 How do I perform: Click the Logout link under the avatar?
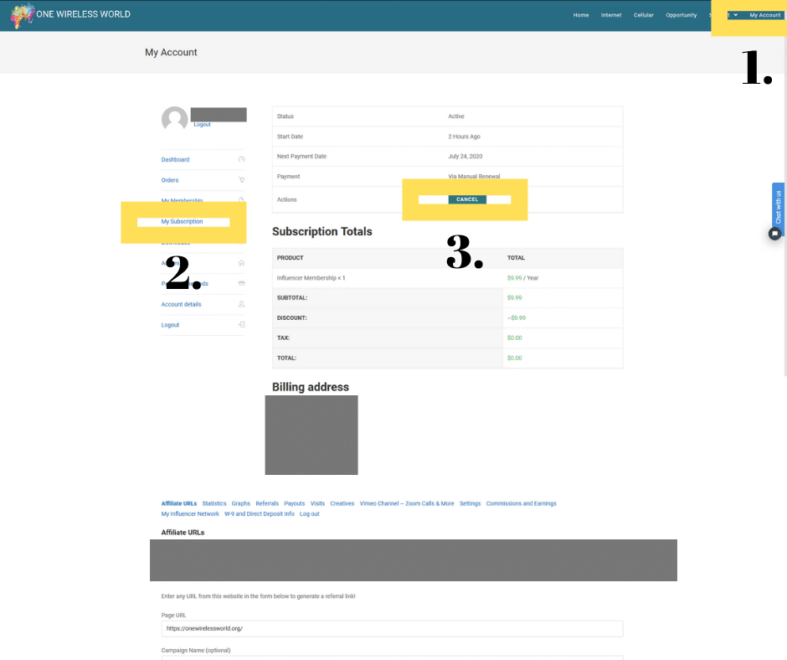pos(203,125)
